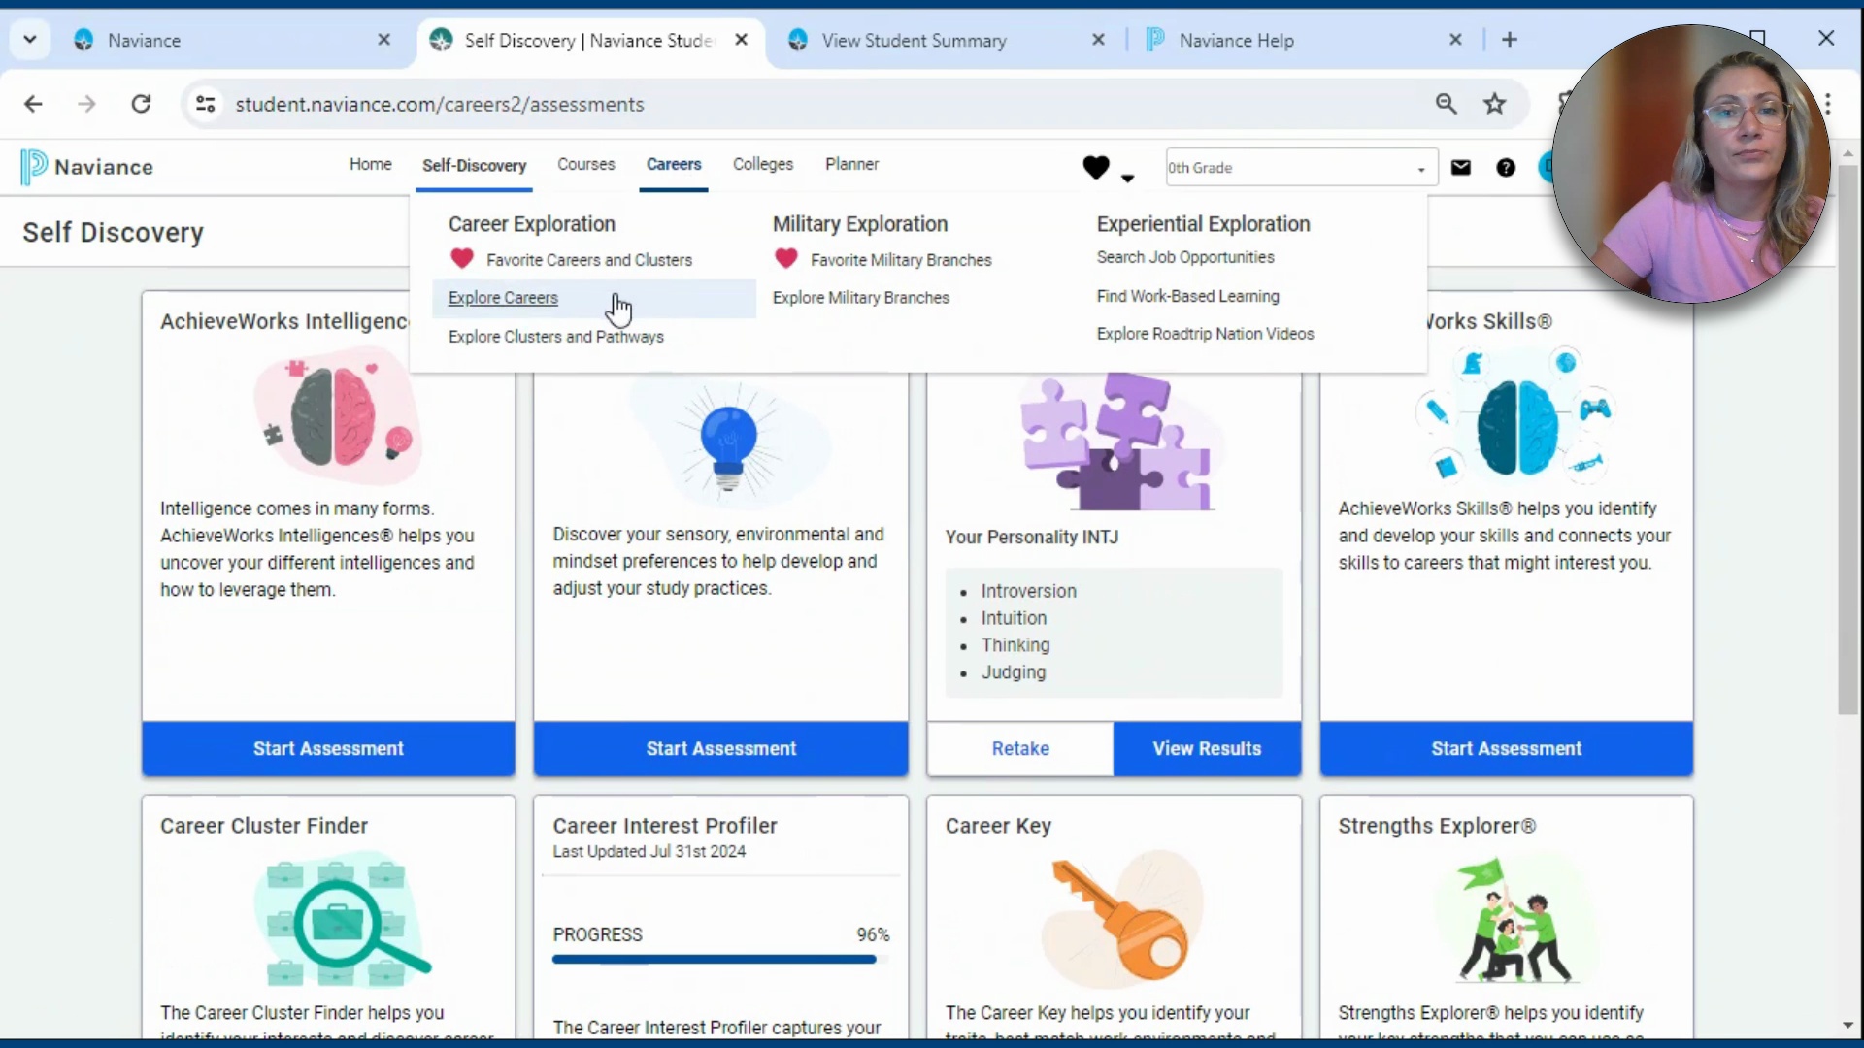Image resolution: width=1864 pixels, height=1048 pixels.
Task: Click the brain illustration on AchieveWorks Intelligences card
Action: (338, 417)
